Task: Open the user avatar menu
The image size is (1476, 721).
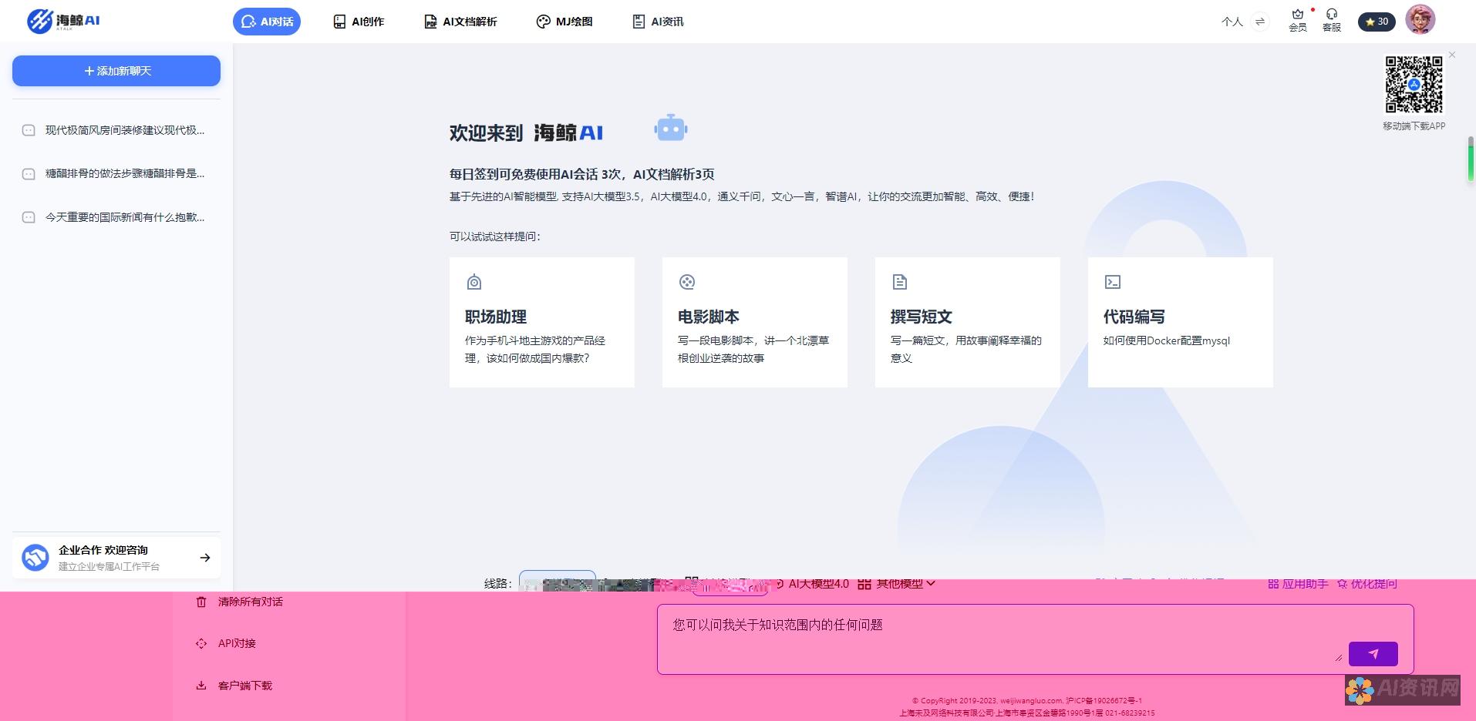Action: click(x=1420, y=20)
